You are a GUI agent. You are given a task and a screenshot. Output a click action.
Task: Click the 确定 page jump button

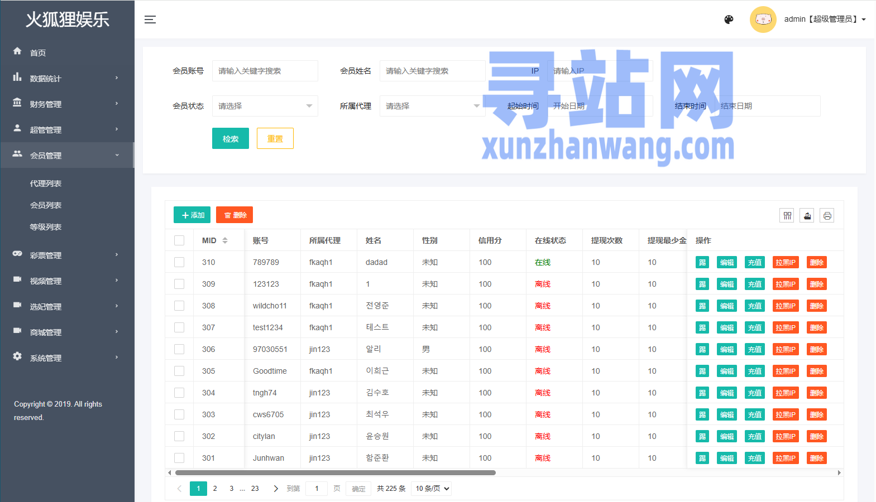[358, 489]
